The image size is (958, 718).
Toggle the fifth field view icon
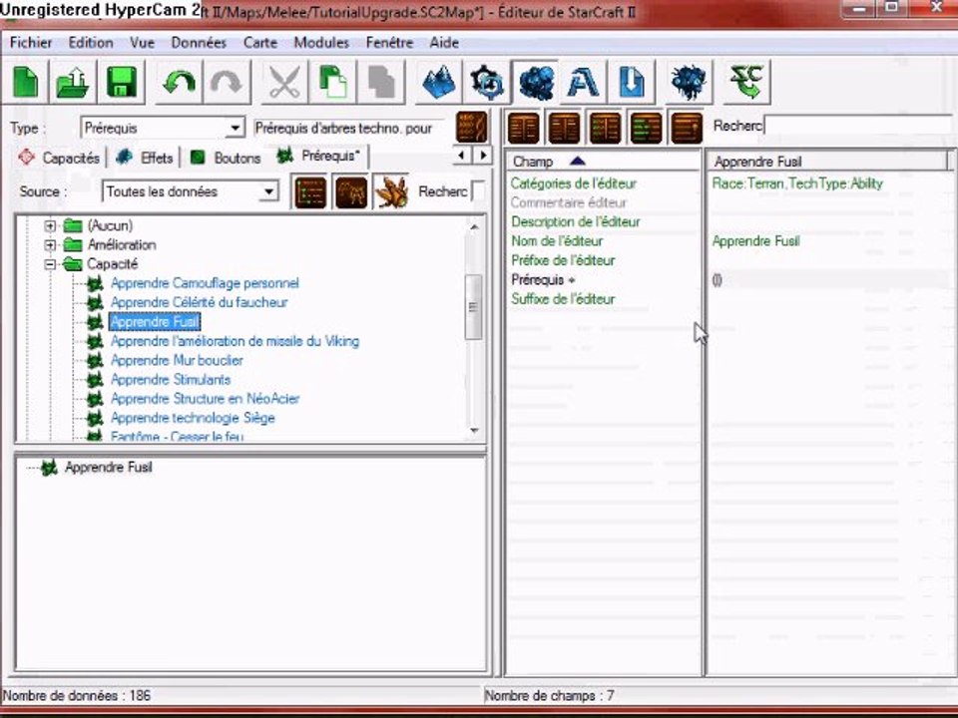[687, 128]
